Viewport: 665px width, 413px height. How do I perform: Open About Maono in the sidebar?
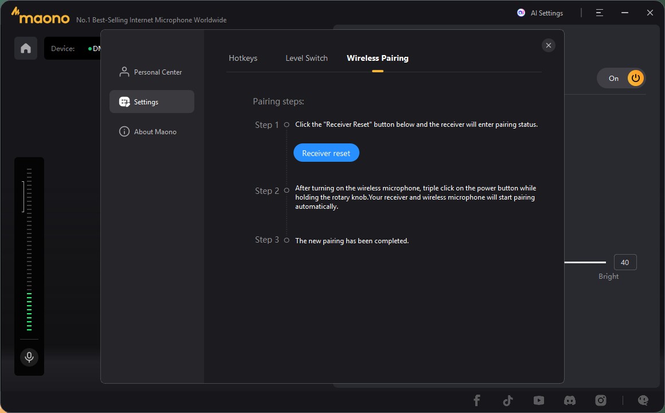pos(152,132)
